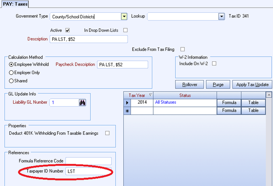Click the Taxpayer ID Number field
Image resolution: width=273 pixels, height=186 pixels.
tap(89, 171)
